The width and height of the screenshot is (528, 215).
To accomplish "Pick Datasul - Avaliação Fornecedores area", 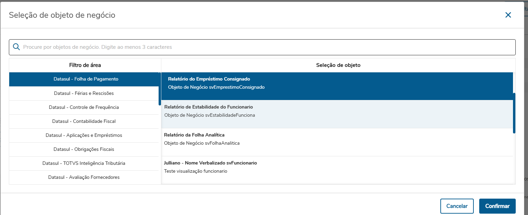I will (84, 177).
